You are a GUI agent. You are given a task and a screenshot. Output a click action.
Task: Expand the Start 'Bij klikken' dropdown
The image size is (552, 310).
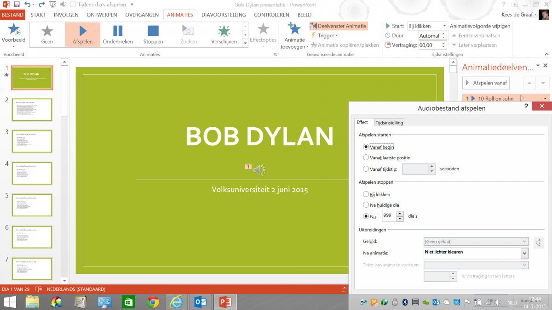[x=444, y=26]
